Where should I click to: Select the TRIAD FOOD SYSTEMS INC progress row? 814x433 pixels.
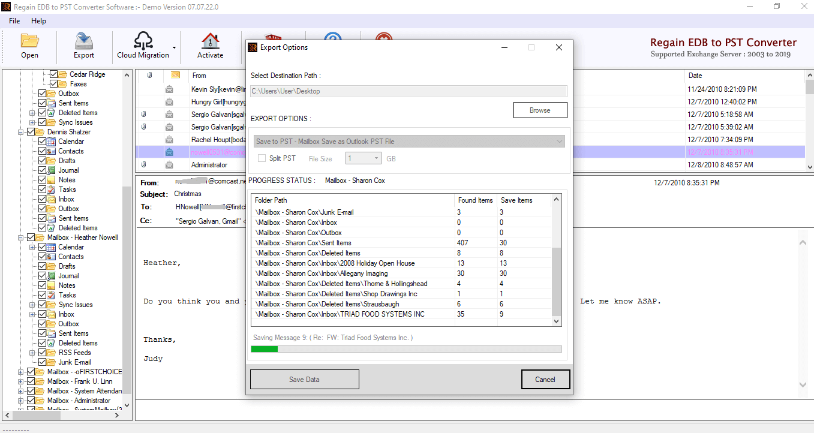pos(401,314)
